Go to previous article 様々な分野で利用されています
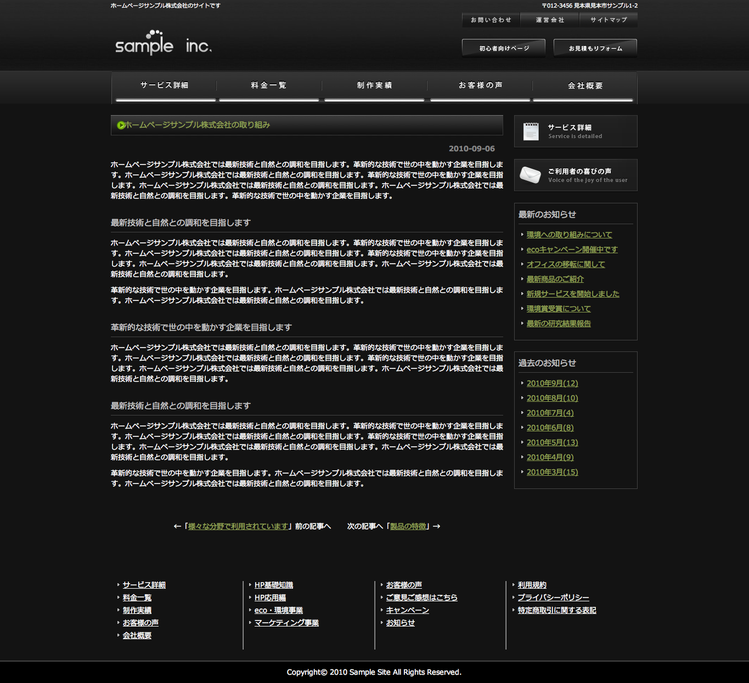Image resolution: width=749 pixels, height=683 pixels. pyautogui.click(x=238, y=526)
